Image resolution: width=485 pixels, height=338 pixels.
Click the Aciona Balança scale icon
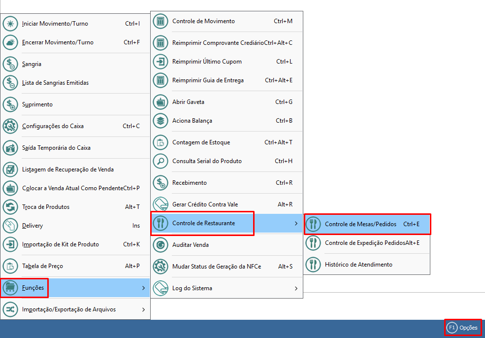click(x=161, y=121)
